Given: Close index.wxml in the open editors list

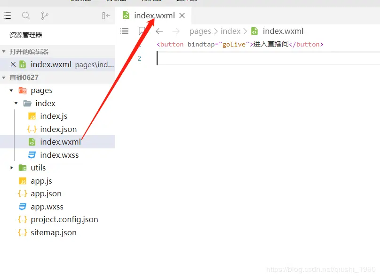Looking at the screenshot, I should 13,64.
